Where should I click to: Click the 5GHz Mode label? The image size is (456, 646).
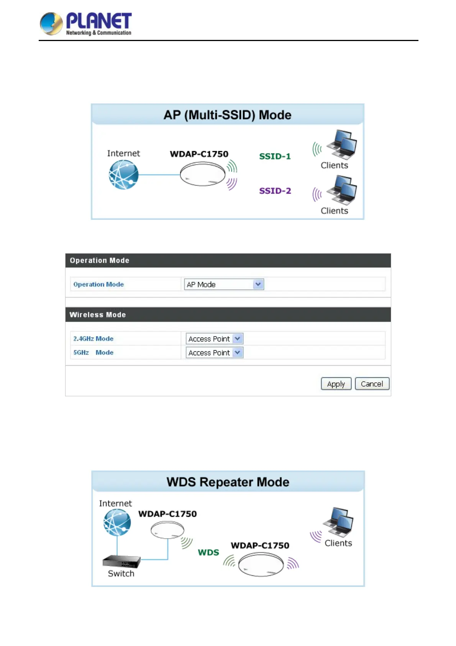[93, 353]
